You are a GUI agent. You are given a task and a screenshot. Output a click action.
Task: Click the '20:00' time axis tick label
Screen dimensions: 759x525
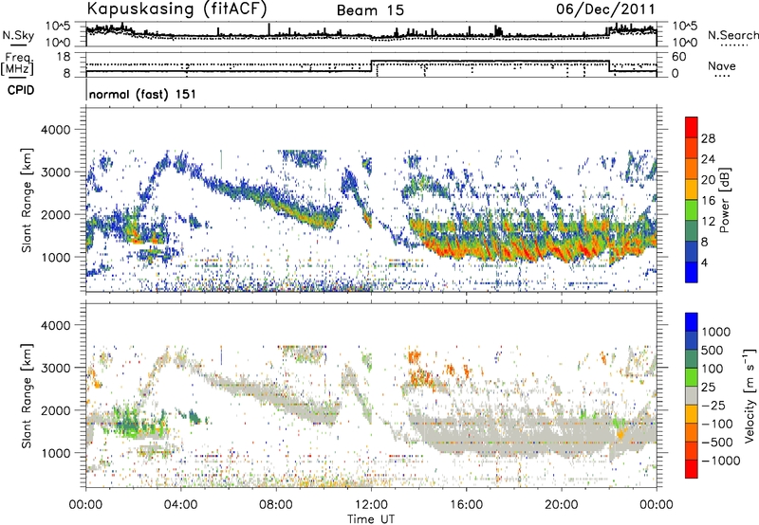[561, 505]
